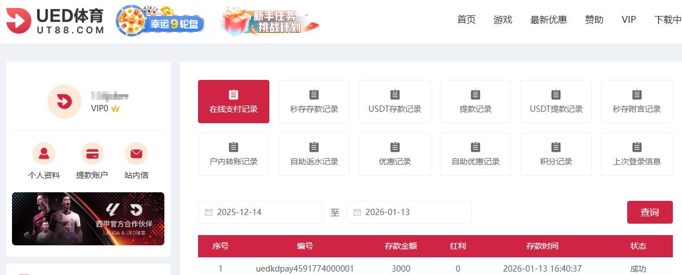Open the end date picker 2026-01-13
682x275 pixels.
point(409,212)
